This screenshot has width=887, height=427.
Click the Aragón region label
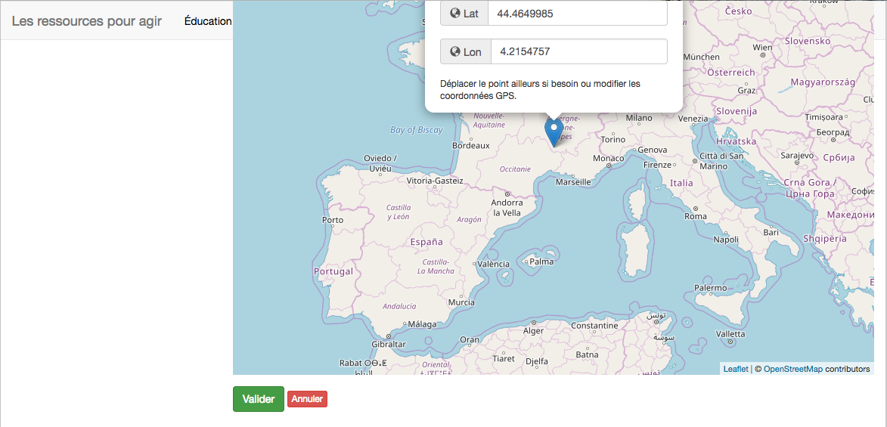[468, 219]
